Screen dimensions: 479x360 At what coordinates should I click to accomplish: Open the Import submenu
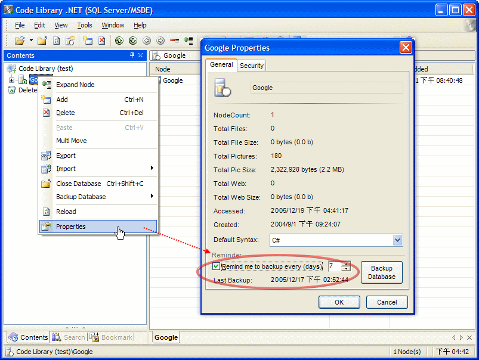click(98, 169)
